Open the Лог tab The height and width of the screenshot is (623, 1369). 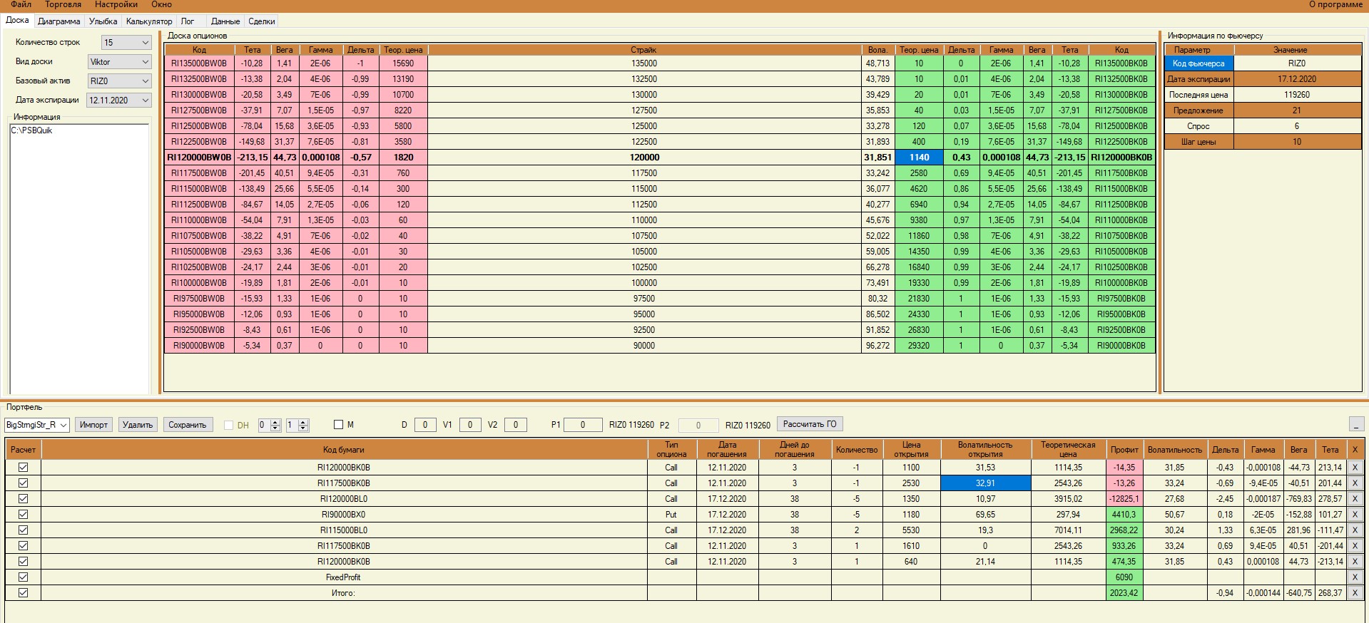click(x=188, y=21)
